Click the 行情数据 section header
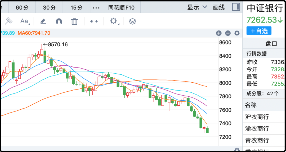The width and height of the screenshot is (286, 152). click(257, 54)
